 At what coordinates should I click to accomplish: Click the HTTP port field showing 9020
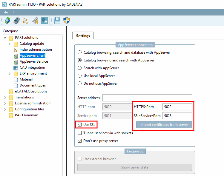pos(117,106)
